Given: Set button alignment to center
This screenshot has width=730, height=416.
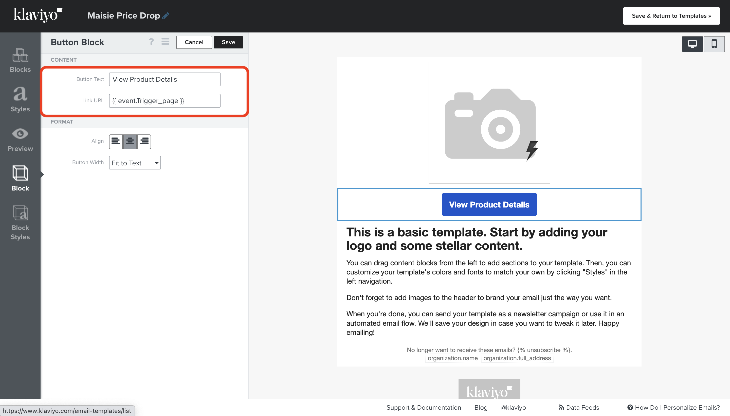Looking at the screenshot, I should pyautogui.click(x=130, y=142).
